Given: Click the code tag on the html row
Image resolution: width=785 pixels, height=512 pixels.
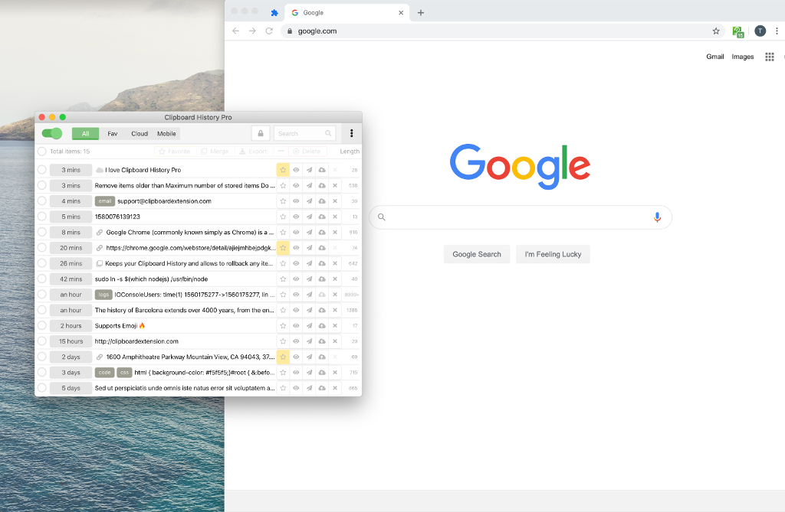Looking at the screenshot, I should [104, 373].
